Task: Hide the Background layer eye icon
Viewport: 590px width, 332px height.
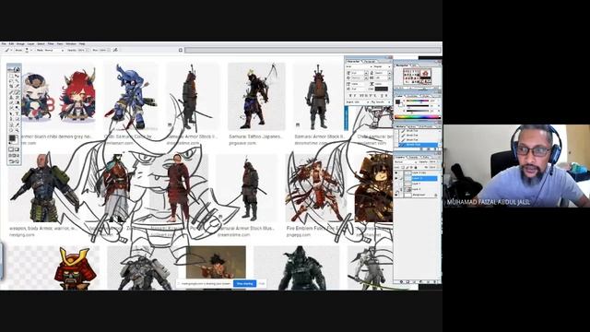Action: (x=396, y=195)
